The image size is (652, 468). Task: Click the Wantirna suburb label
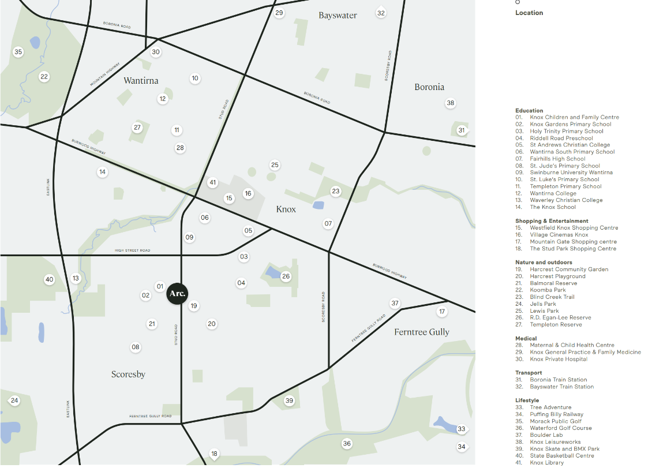[x=141, y=80]
